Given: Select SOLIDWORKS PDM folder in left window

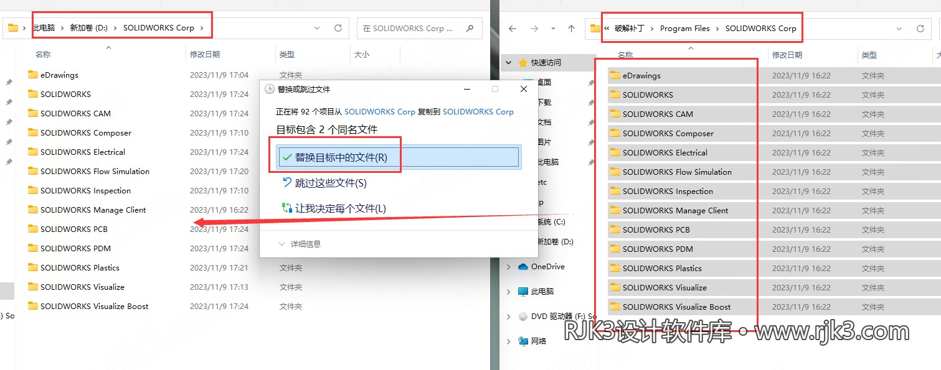Looking at the screenshot, I should pos(69,249).
